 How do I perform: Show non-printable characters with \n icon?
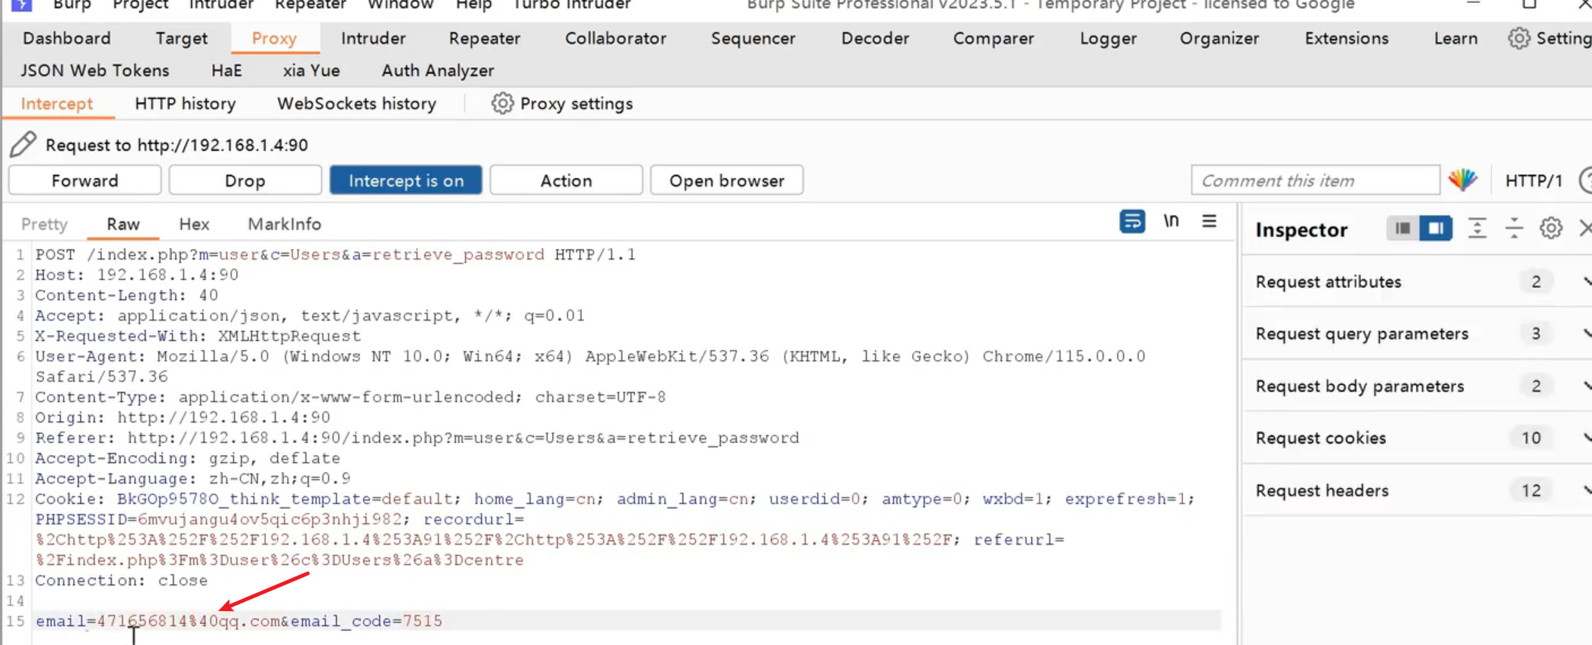pyautogui.click(x=1171, y=221)
